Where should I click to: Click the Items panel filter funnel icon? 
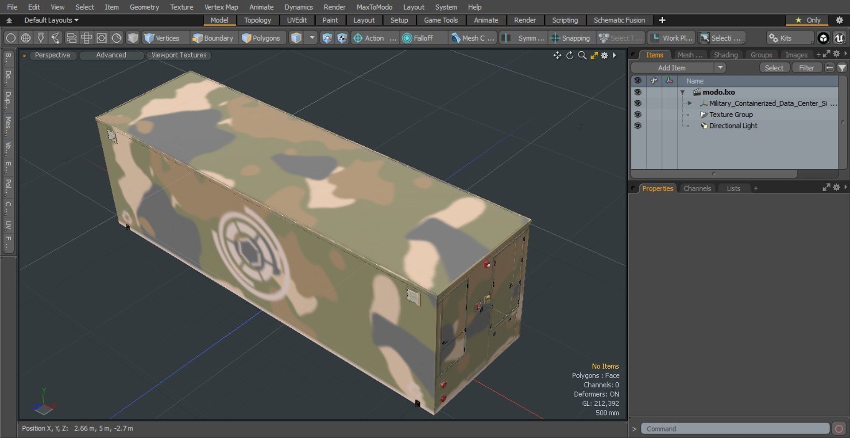tap(842, 68)
